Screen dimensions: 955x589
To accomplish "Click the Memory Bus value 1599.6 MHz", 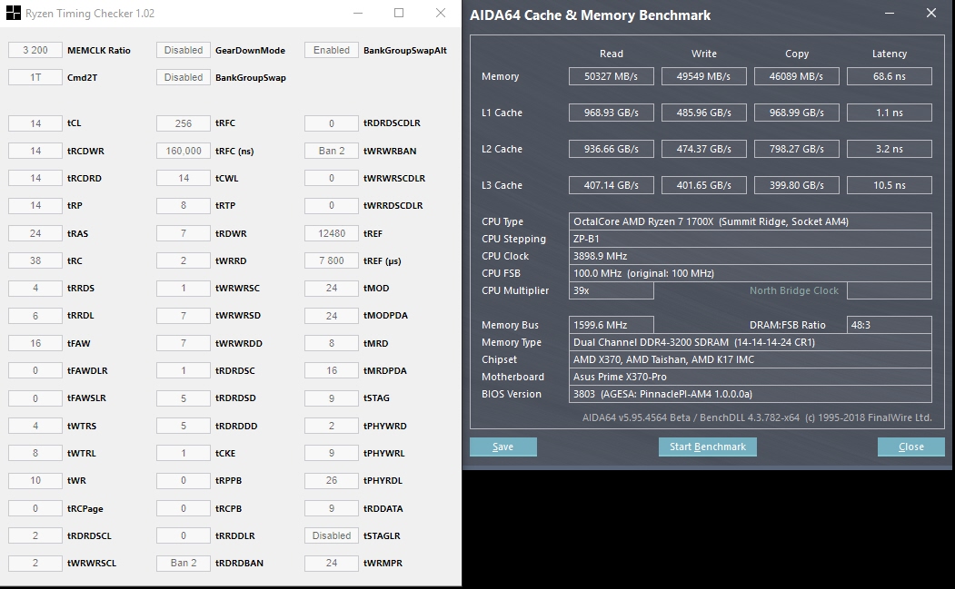I will click(x=611, y=325).
